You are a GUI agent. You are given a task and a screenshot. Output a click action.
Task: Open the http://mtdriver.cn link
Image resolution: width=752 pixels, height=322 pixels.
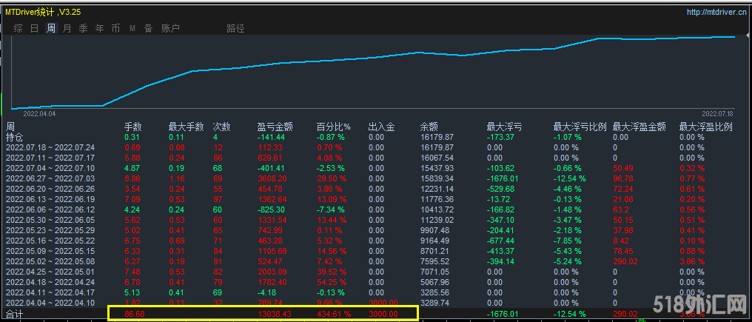(x=717, y=13)
